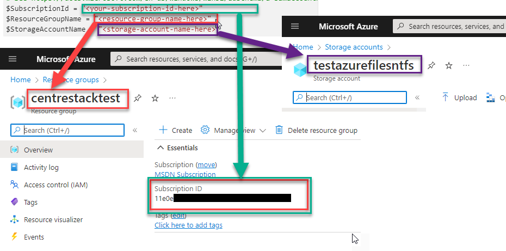Image resolution: width=506 pixels, height=251 pixels.
Task: Click the move subscription link
Action: (206, 165)
